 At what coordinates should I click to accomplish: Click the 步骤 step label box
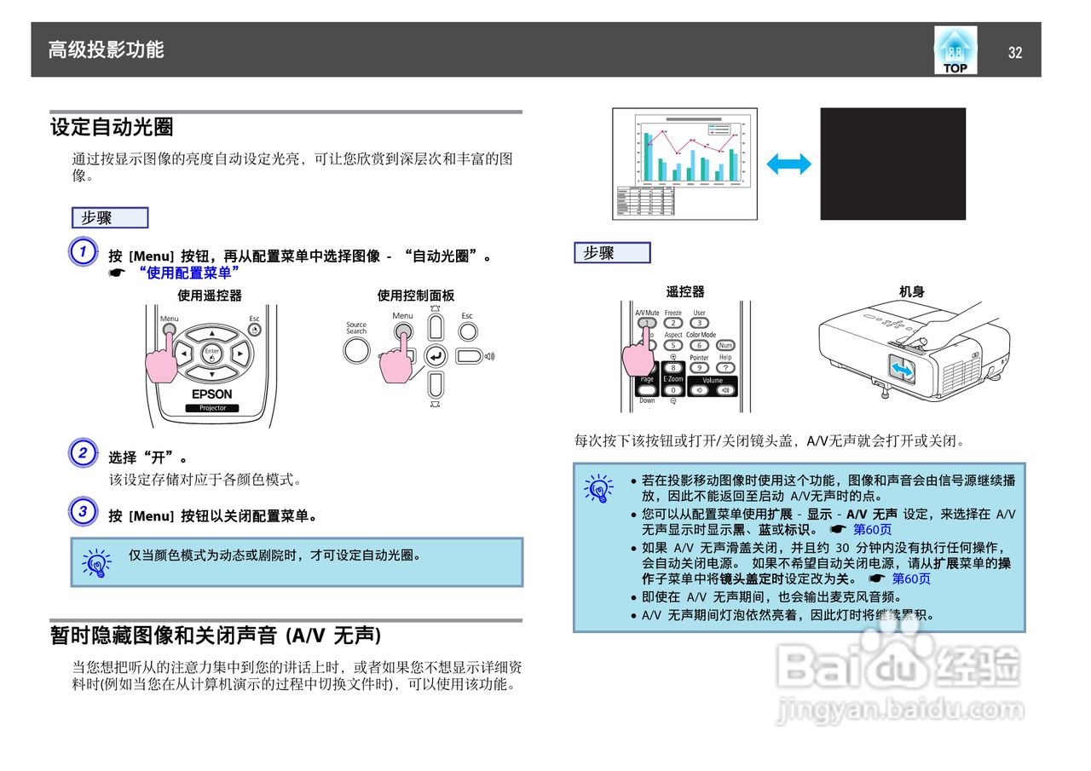coord(109,217)
